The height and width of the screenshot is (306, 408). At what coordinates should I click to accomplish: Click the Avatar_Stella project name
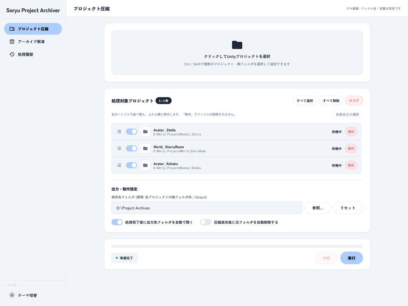[x=165, y=130]
